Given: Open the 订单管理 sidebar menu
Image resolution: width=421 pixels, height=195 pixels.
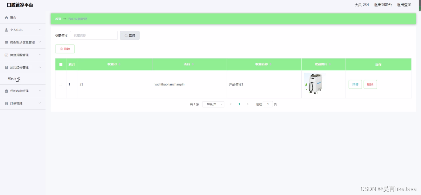Looking at the screenshot, I should click(23, 103).
